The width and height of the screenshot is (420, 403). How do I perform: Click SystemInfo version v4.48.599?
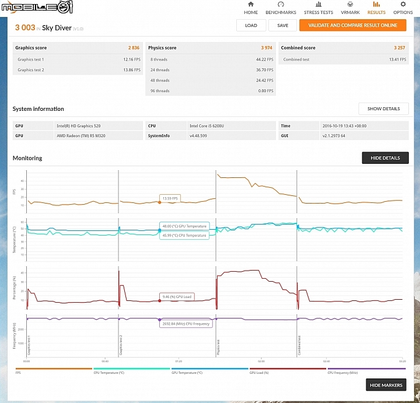point(198,136)
